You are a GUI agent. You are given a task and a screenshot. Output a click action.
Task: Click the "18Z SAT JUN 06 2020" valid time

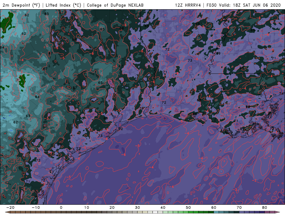pos(257,5)
